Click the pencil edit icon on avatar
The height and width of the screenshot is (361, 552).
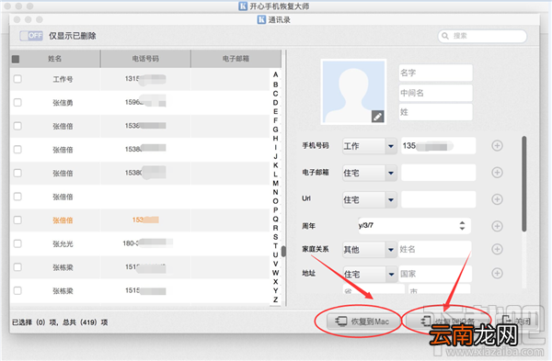[378, 117]
